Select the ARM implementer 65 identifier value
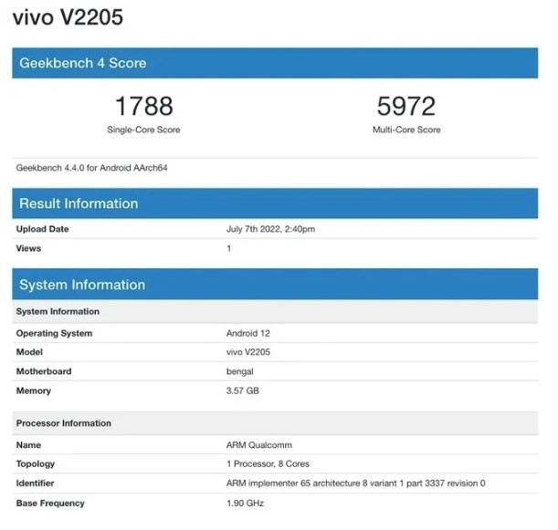The width and height of the screenshot is (558, 530). point(356,483)
